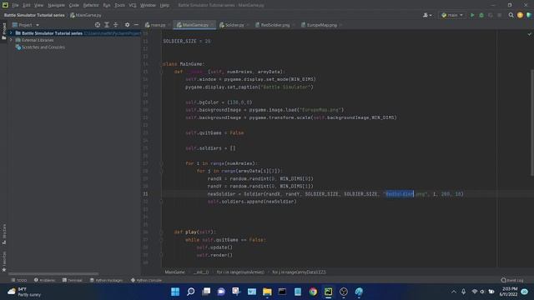Expand External Libraries node
The height and width of the screenshot is (300, 534).
click(x=11, y=40)
